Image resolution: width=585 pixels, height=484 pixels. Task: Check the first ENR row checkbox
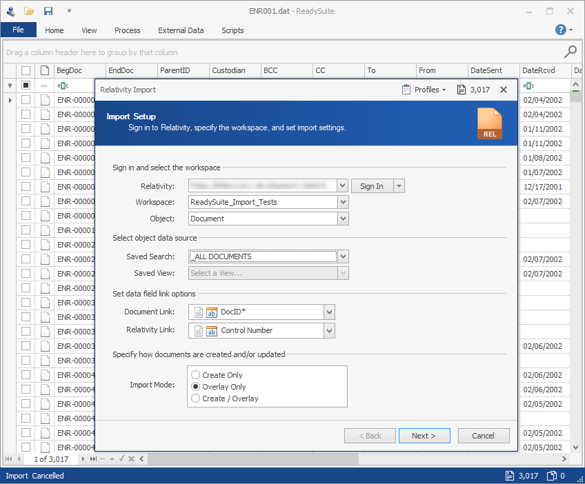coord(26,99)
